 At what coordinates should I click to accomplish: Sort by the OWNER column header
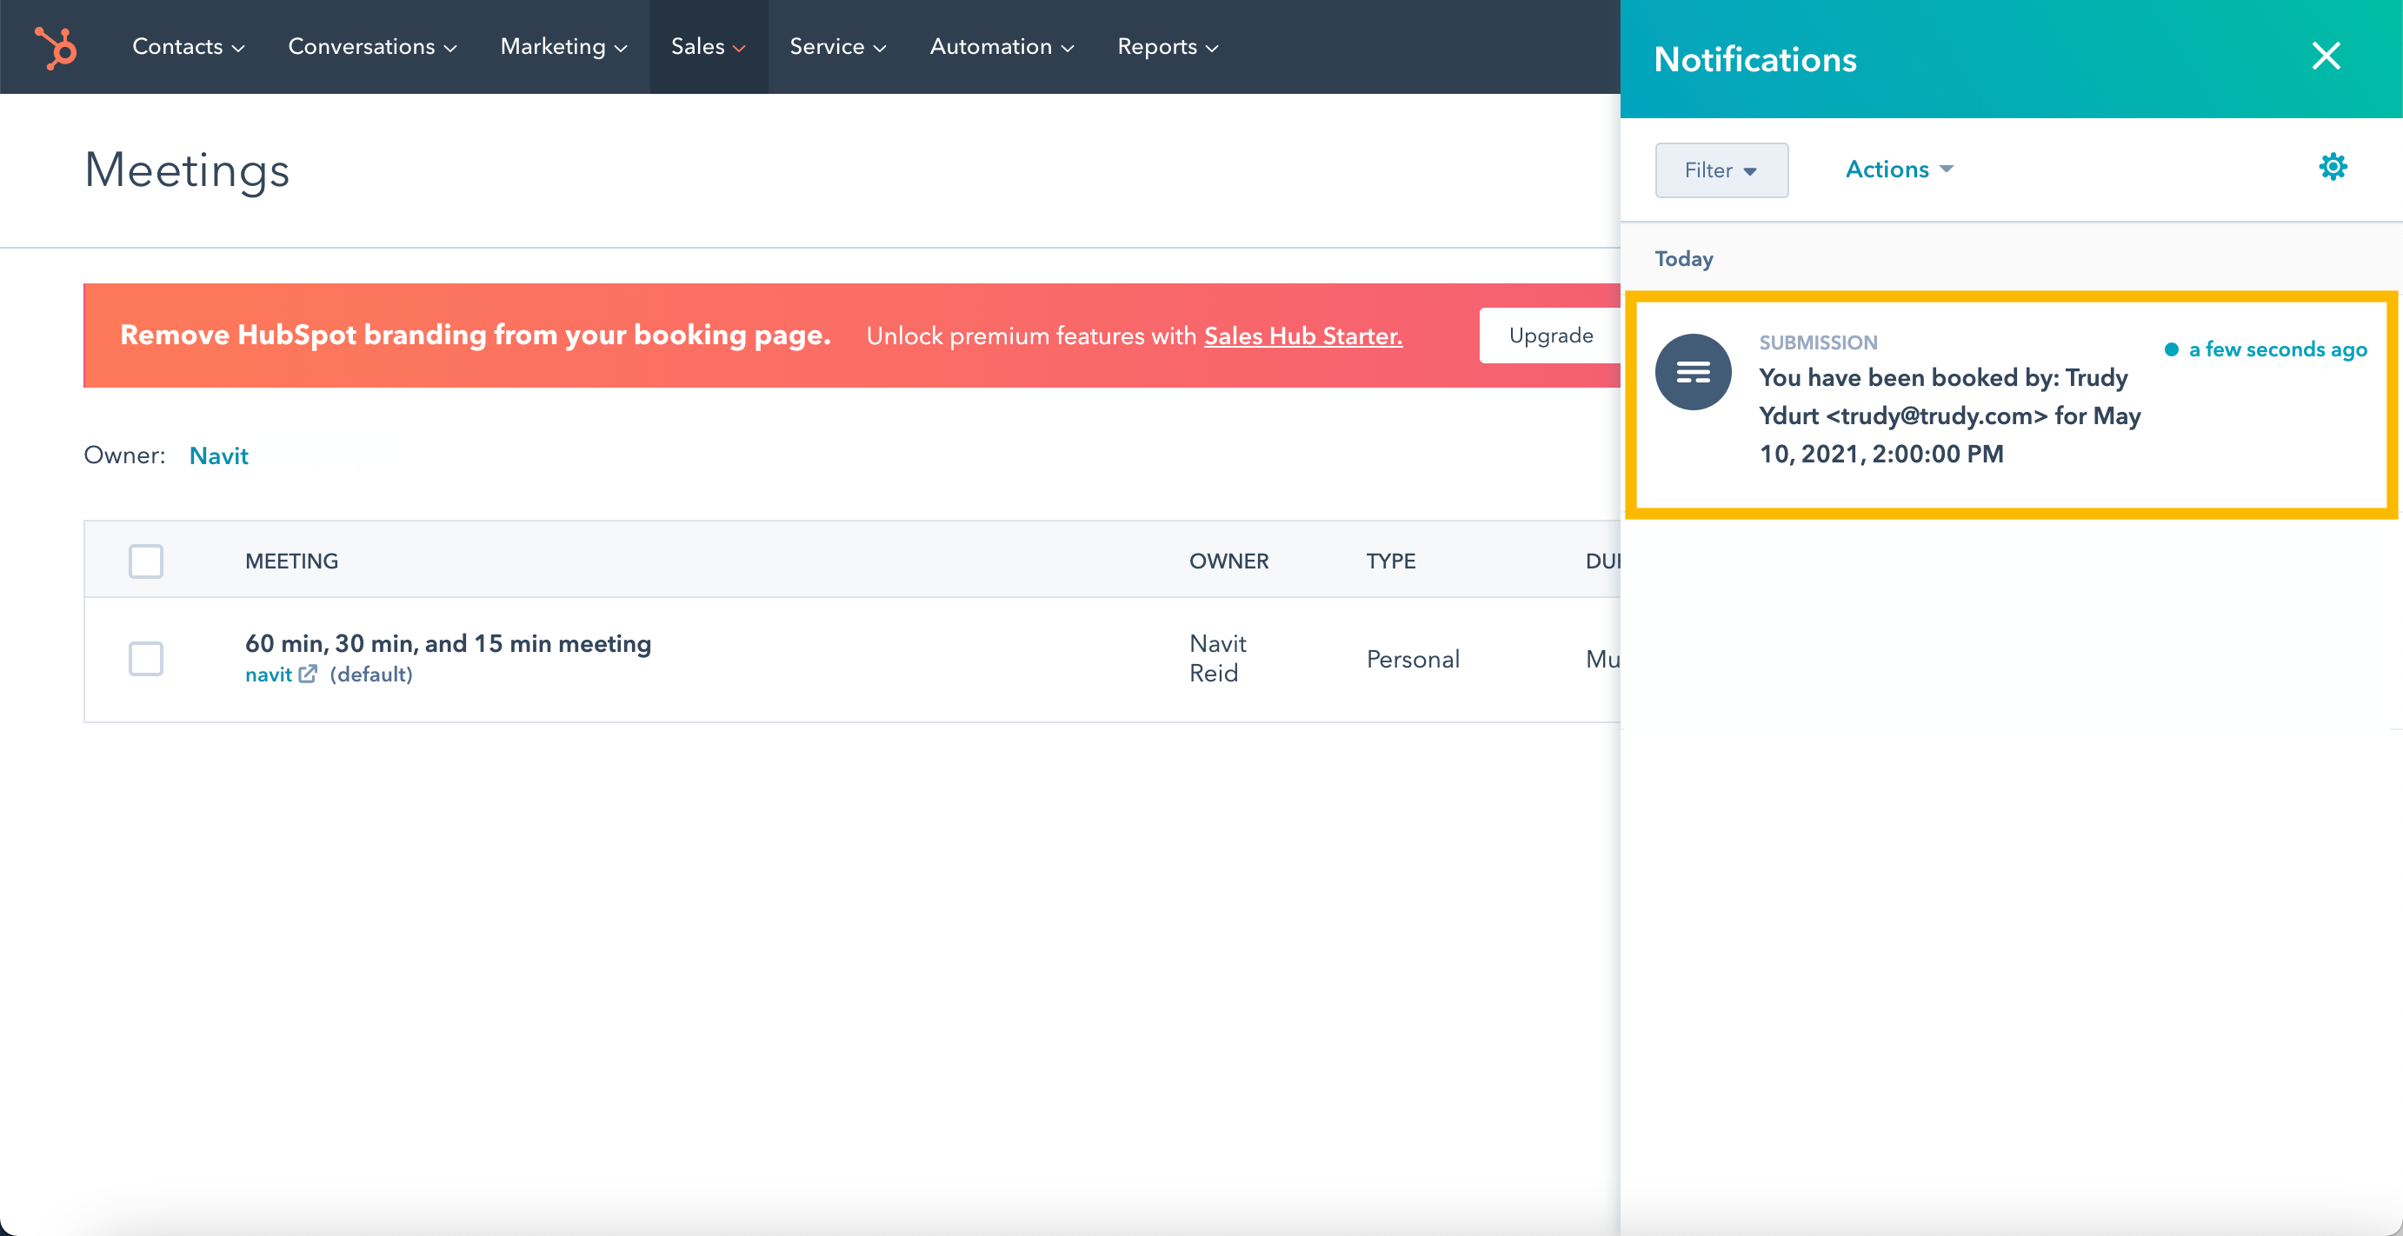[1228, 561]
